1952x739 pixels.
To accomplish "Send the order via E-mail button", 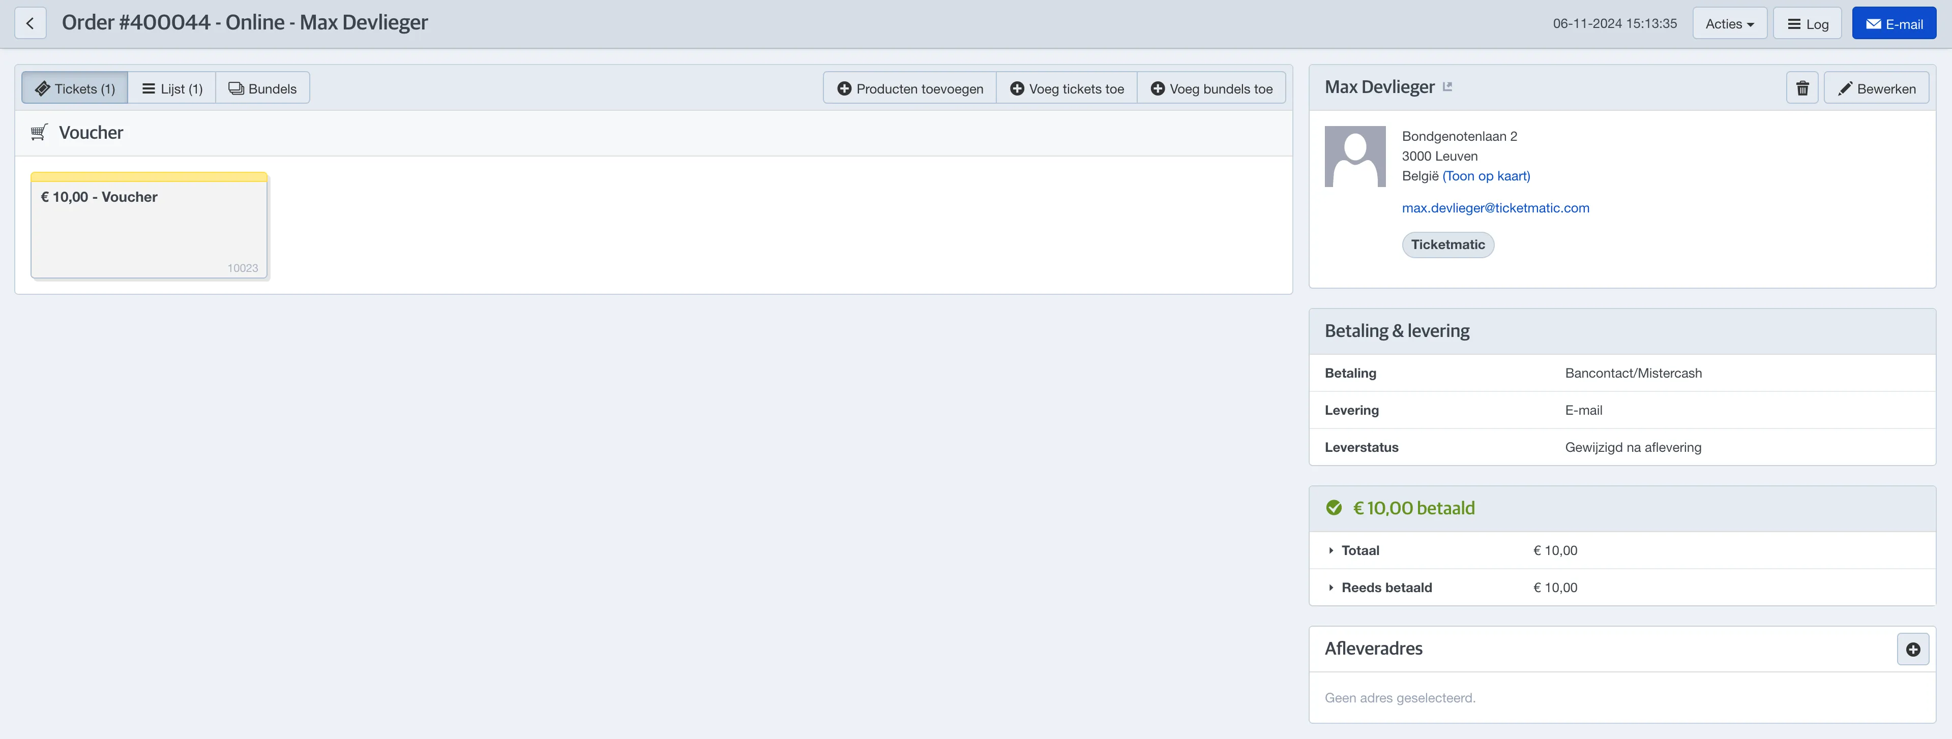I will [1894, 23].
